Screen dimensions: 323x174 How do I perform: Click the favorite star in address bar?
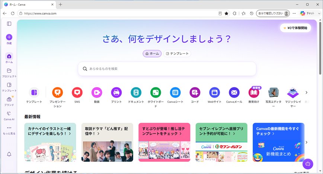pos(226,13)
